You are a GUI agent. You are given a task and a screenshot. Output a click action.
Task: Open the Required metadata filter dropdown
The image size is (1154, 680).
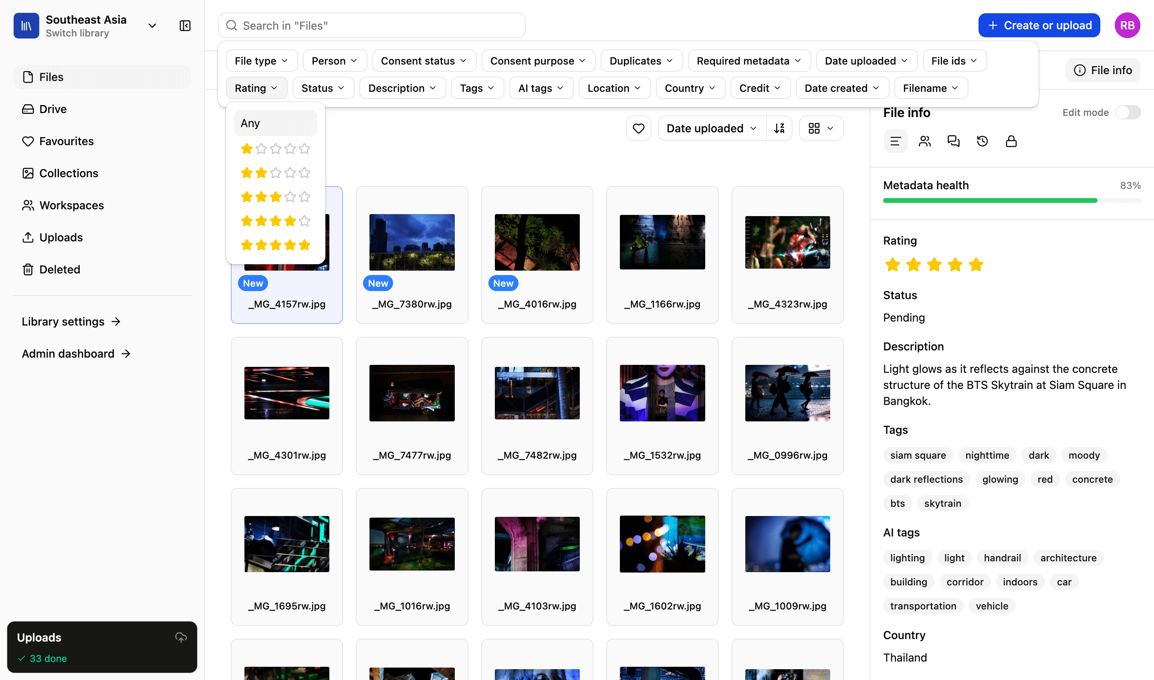point(749,61)
